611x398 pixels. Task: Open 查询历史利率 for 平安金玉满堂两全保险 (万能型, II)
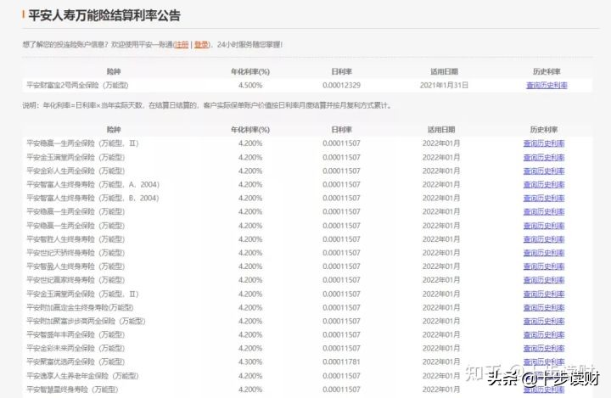click(544, 294)
